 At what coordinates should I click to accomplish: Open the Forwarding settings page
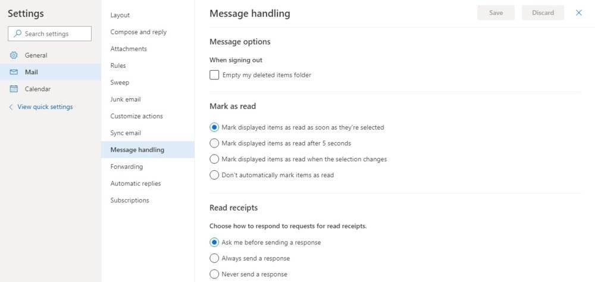click(127, 167)
